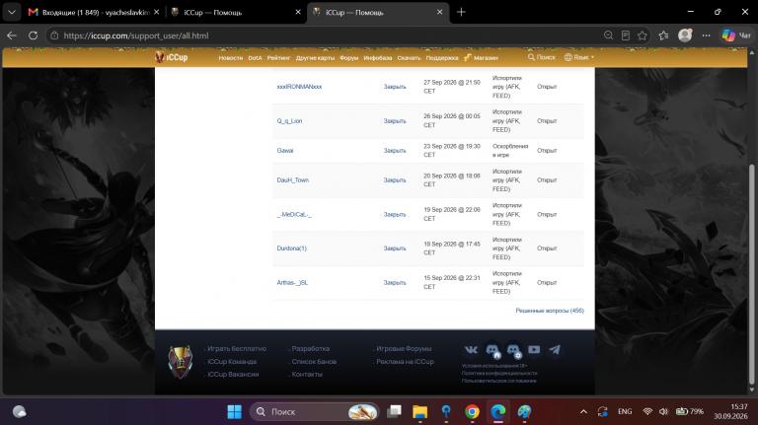Open the Скачать menu item
The height and width of the screenshot is (425, 758).
409,58
